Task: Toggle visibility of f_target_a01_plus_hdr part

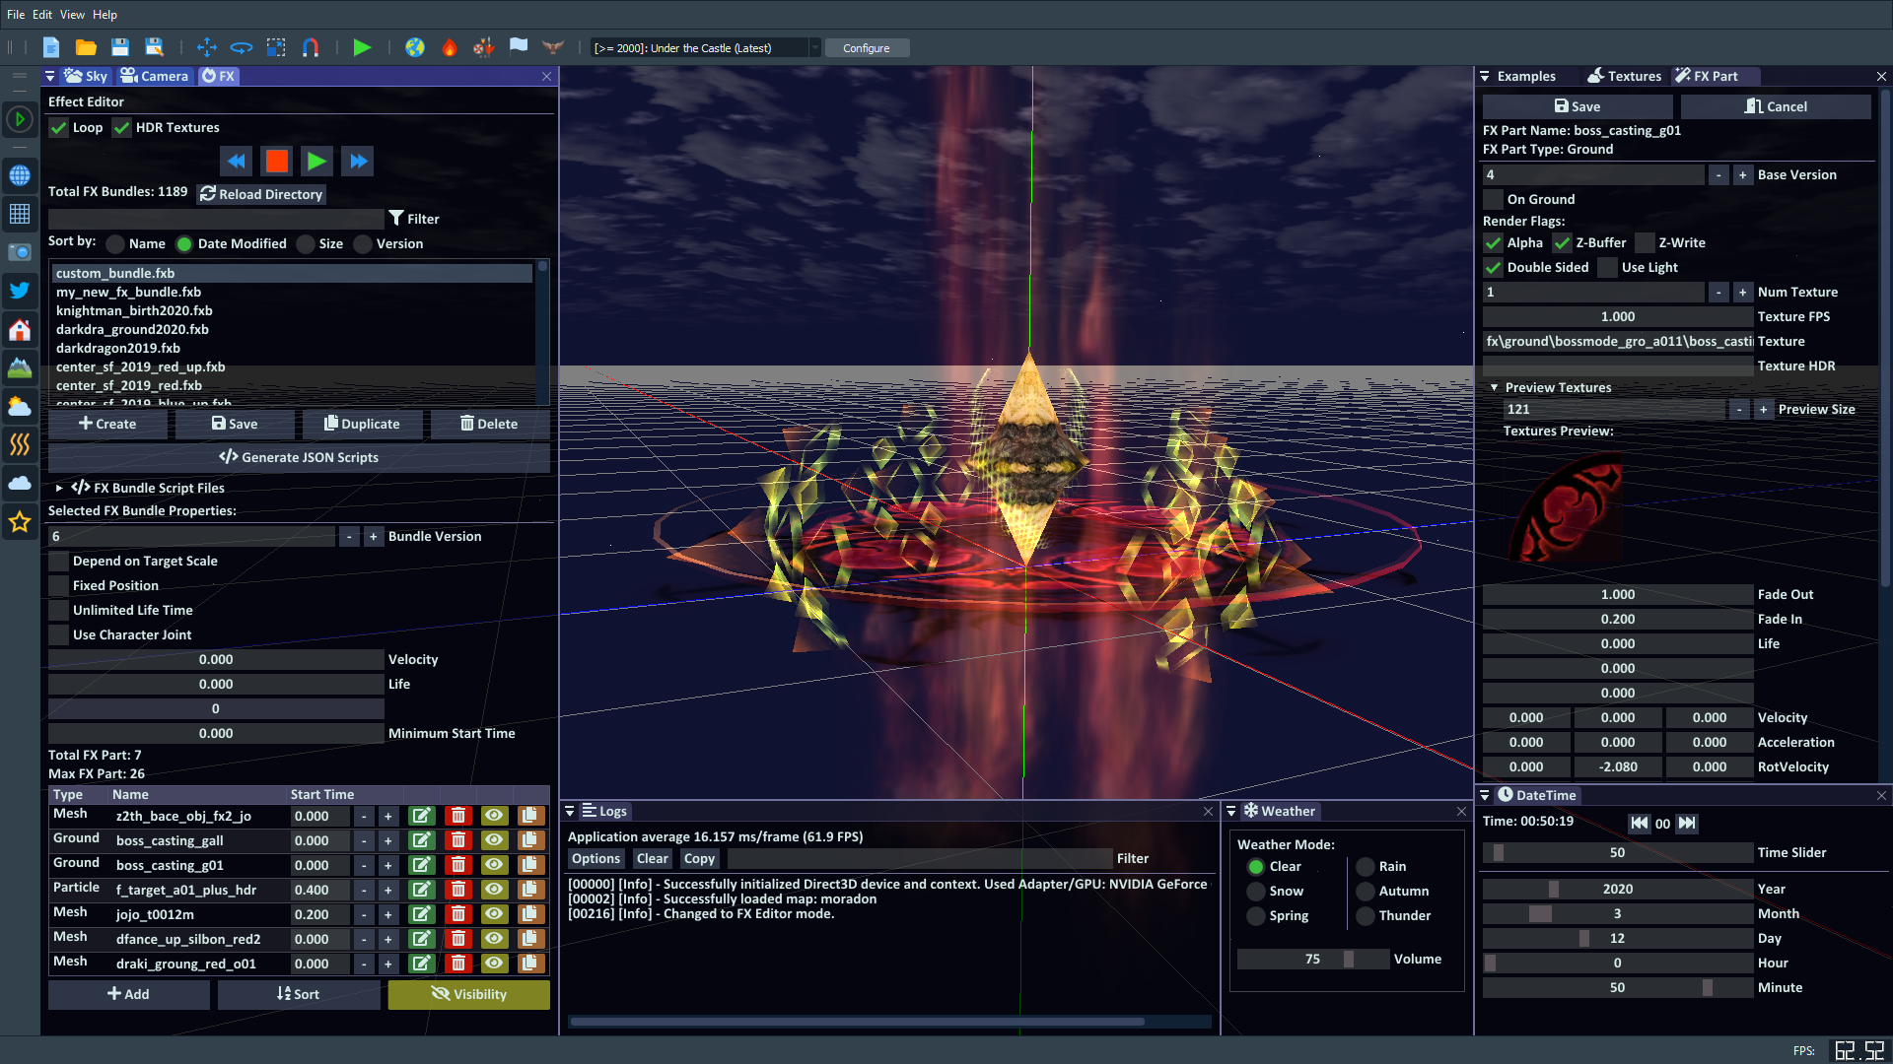Action: [494, 890]
